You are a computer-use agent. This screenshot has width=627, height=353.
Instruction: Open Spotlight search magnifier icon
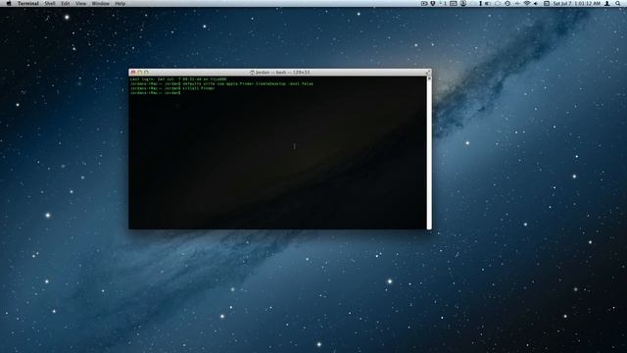(618, 3)
